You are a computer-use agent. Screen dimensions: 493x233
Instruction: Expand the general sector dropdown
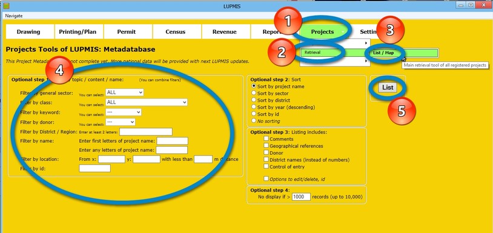[x=125, y=93]
